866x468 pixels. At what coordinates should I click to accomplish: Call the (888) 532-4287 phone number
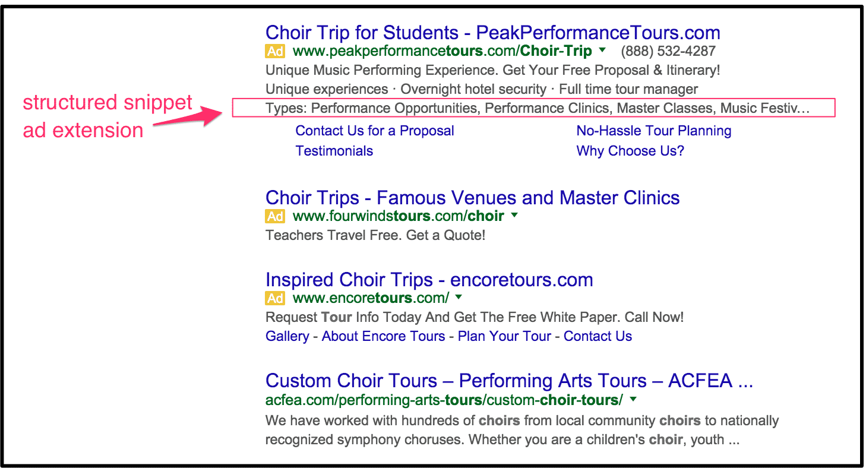click(x=668, y=51)
